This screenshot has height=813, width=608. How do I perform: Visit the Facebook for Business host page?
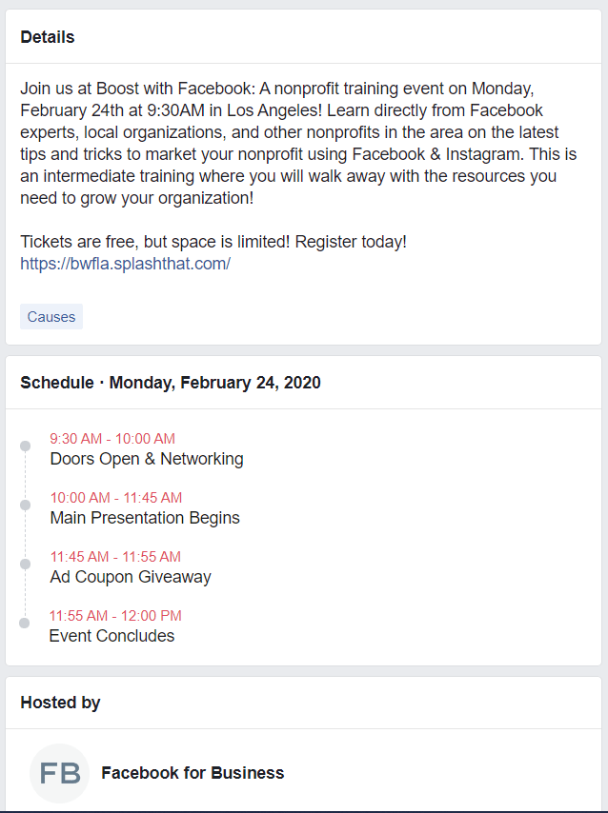[193, 772]
